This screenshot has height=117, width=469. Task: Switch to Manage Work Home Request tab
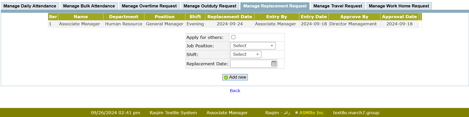pyautogui.click(x=399, y=6)
